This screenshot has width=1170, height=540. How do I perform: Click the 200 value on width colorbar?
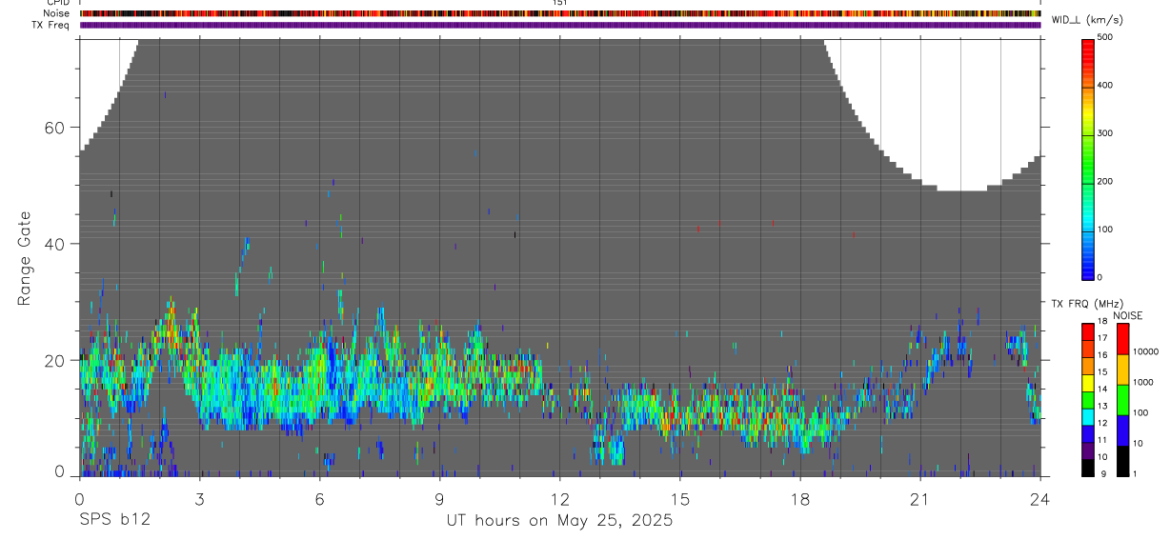click(x=1105, y=181)
